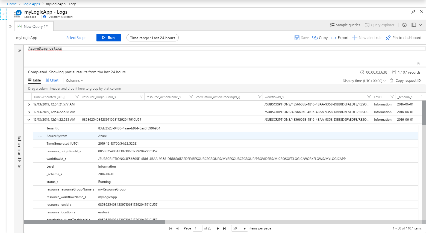Go to the first results page
Viewport: 426px width, 233px height.
click(x=171, y=228)
